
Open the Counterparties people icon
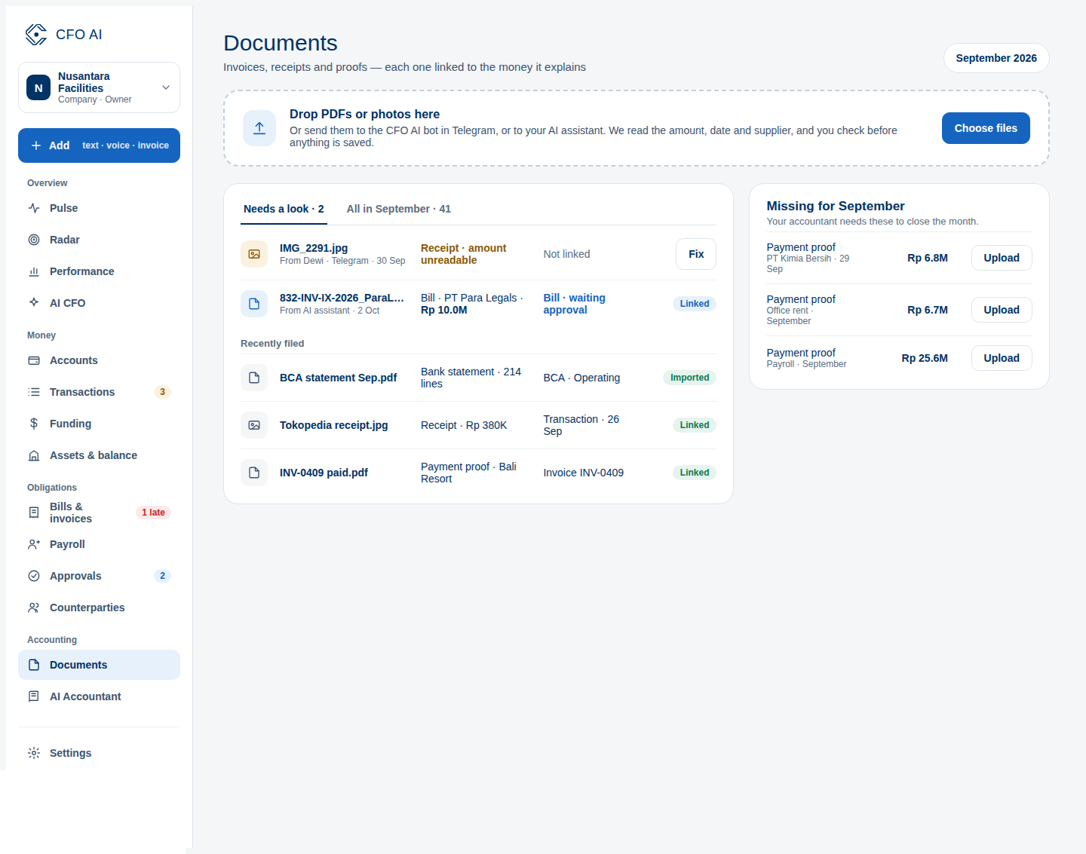pos(34,608)
